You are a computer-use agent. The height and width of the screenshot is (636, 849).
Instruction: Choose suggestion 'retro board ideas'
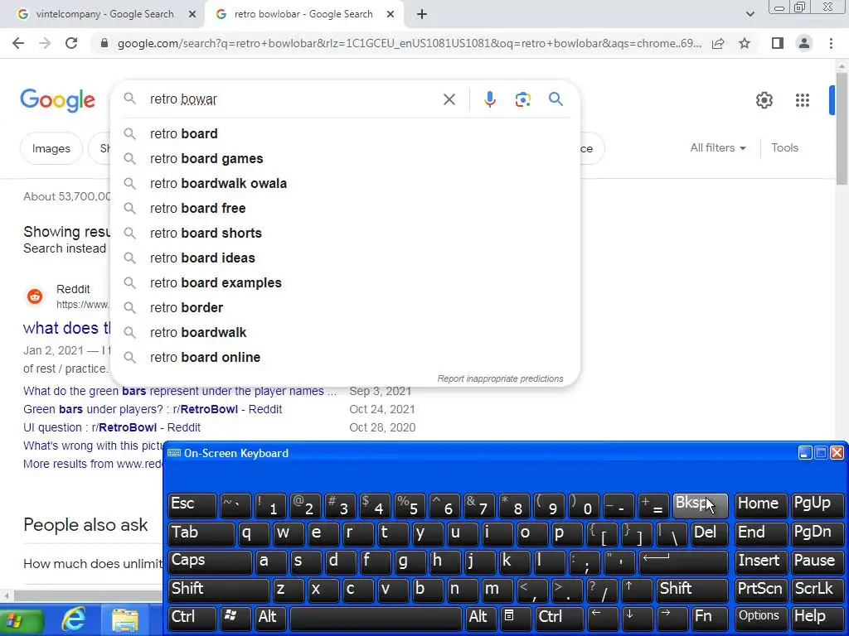345,258
